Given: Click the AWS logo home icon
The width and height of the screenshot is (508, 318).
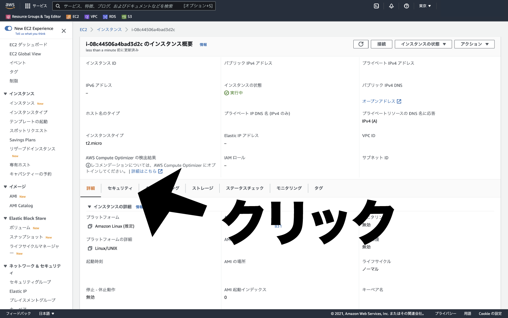Looking at the screenshot, I should tap(10, 6).
